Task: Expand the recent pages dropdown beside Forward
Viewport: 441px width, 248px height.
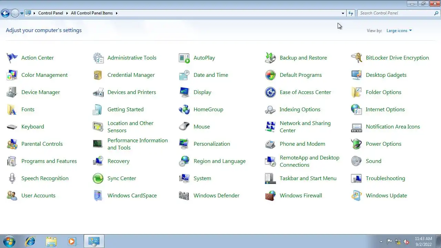Action: pos(22,13)
